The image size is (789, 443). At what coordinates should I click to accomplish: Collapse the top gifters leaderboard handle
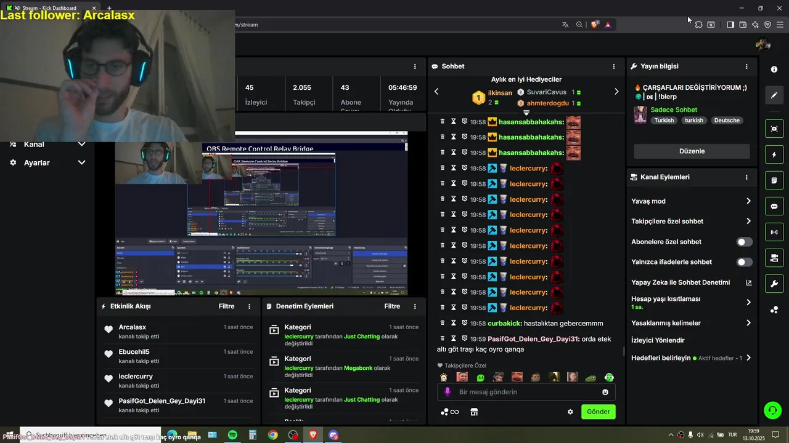(526, 113)
